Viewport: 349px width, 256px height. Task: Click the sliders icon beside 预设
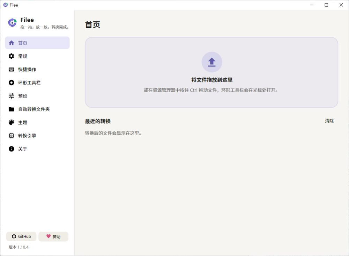(x=12, y=96)
